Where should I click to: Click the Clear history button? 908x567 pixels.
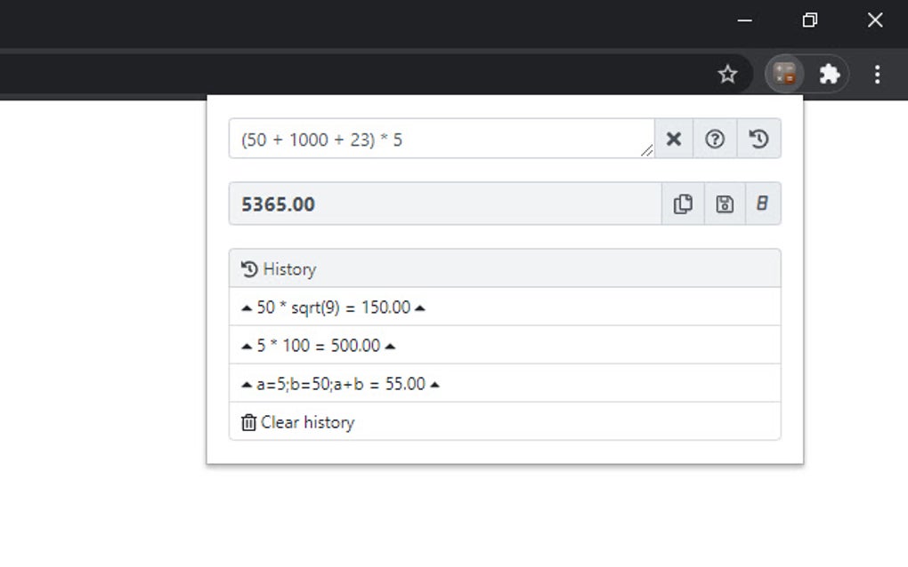298,422
